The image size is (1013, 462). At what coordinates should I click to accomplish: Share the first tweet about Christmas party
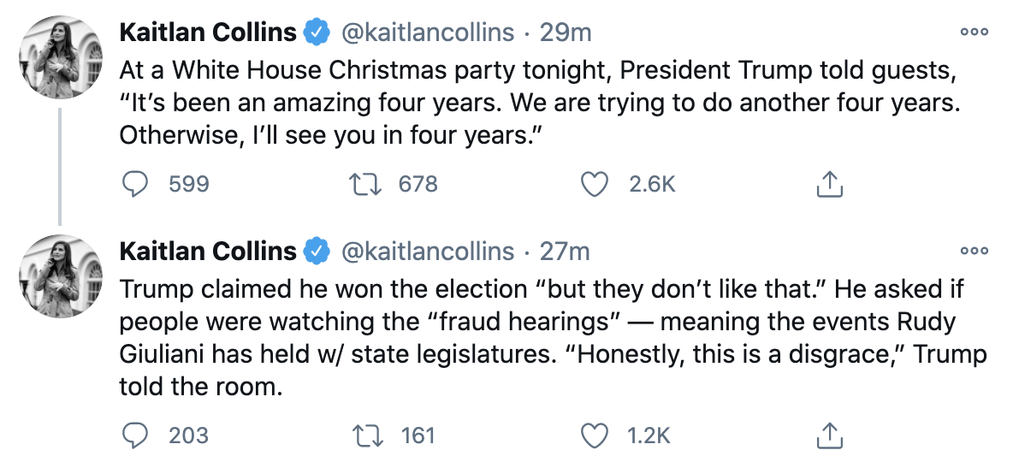(x=827, y=183)
